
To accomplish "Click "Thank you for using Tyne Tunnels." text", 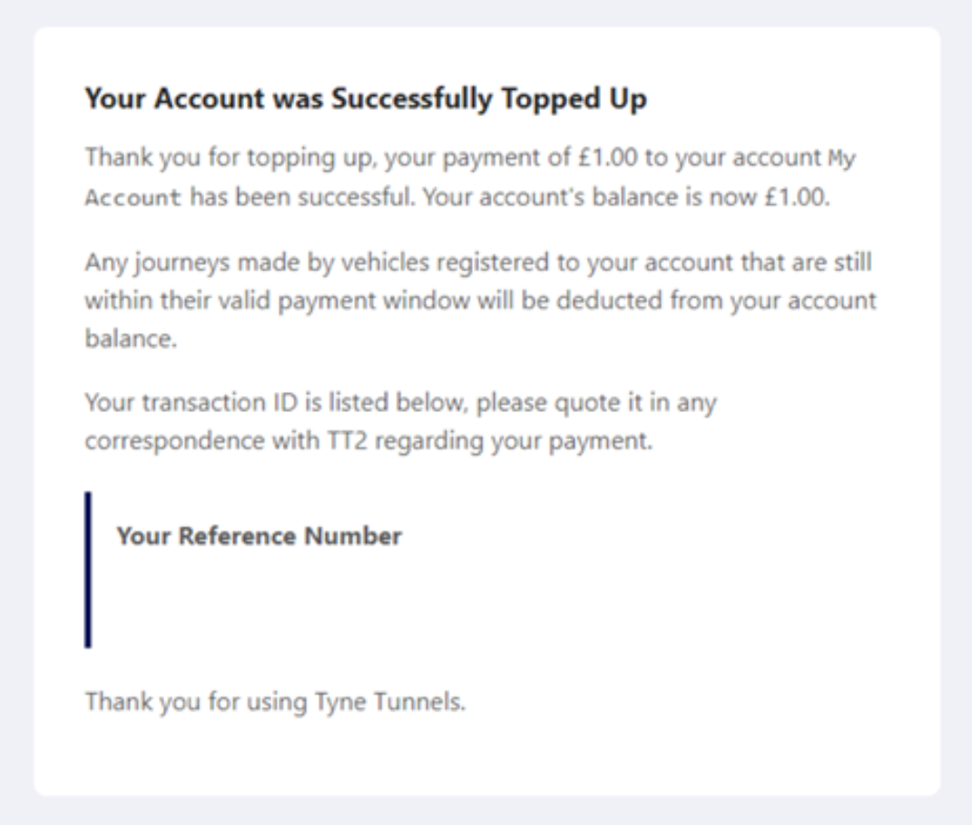I will pos(275,702).
